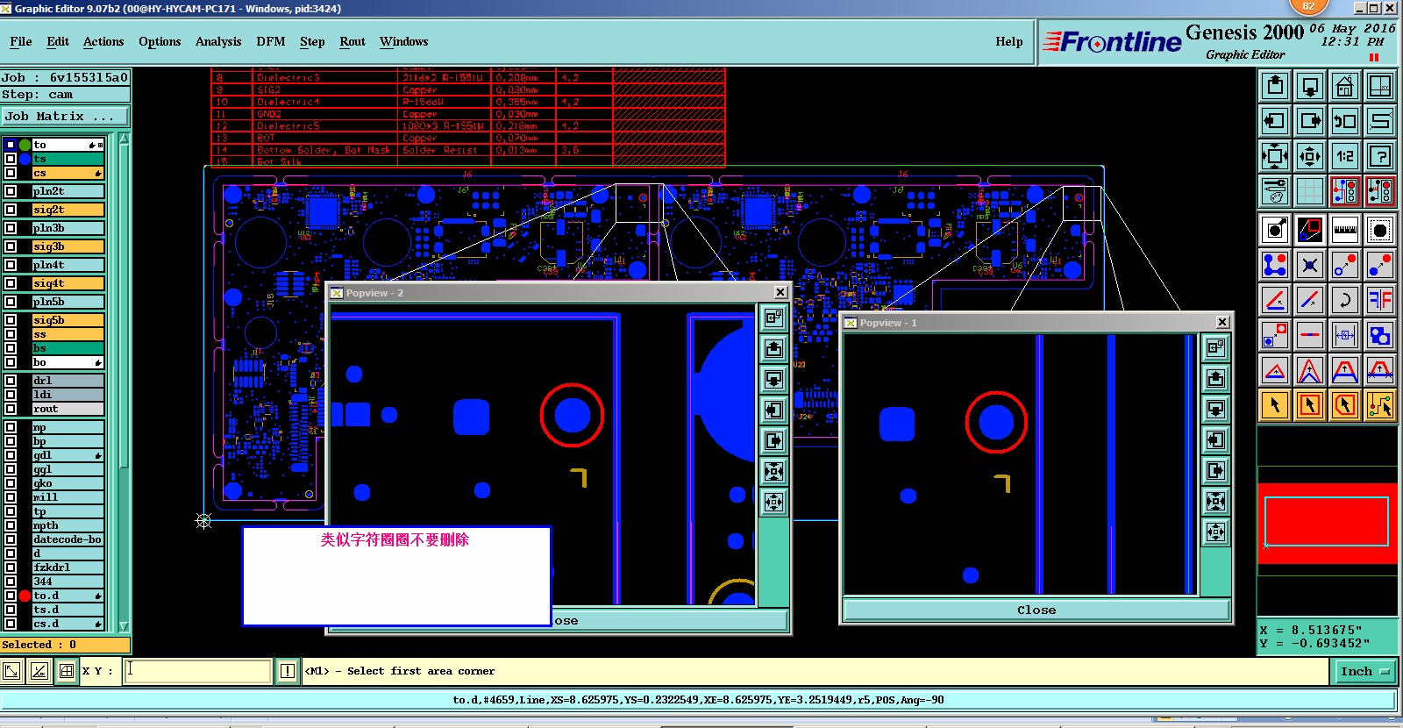This screenshot has height=728, width=1403.
Task: Open the File menu
Action: (21, 41)
